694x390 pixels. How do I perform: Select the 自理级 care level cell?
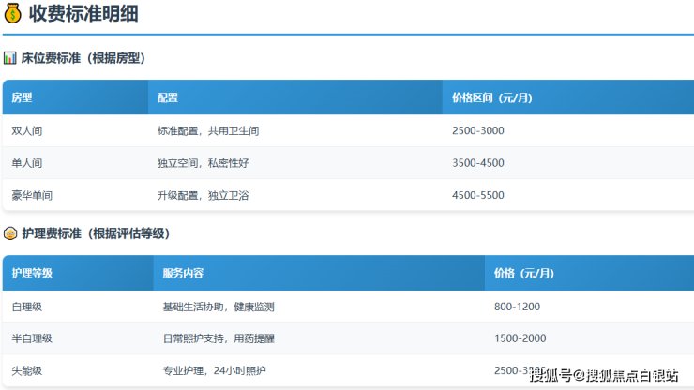(x=27, y=307)
